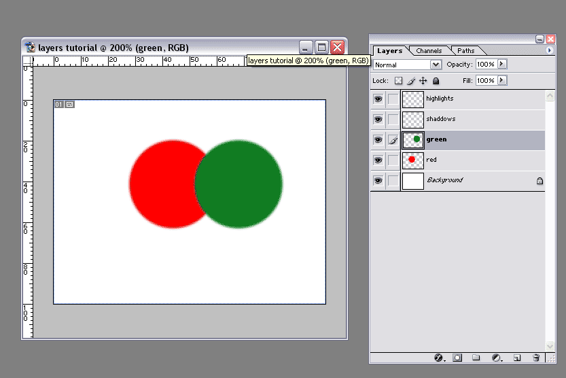Open the adjustment layer icon menu

[497, 358]
